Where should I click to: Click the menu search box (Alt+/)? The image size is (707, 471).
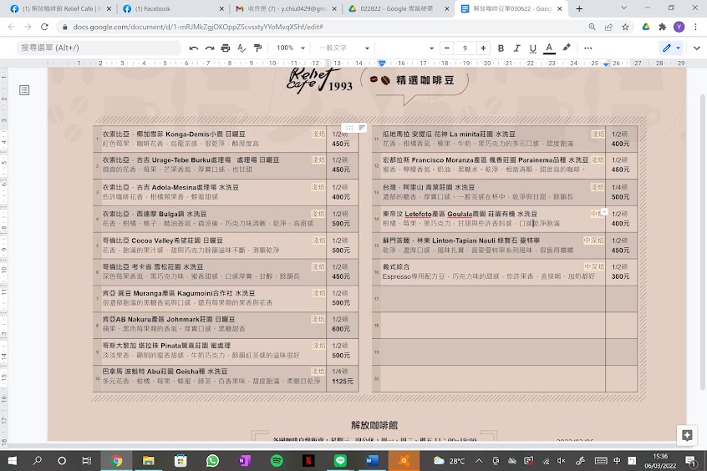99,48
